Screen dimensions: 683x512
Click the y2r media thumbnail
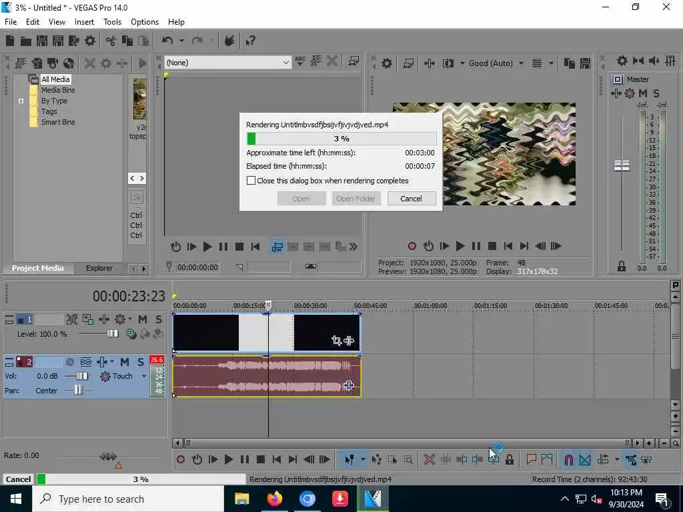point(139,99)
